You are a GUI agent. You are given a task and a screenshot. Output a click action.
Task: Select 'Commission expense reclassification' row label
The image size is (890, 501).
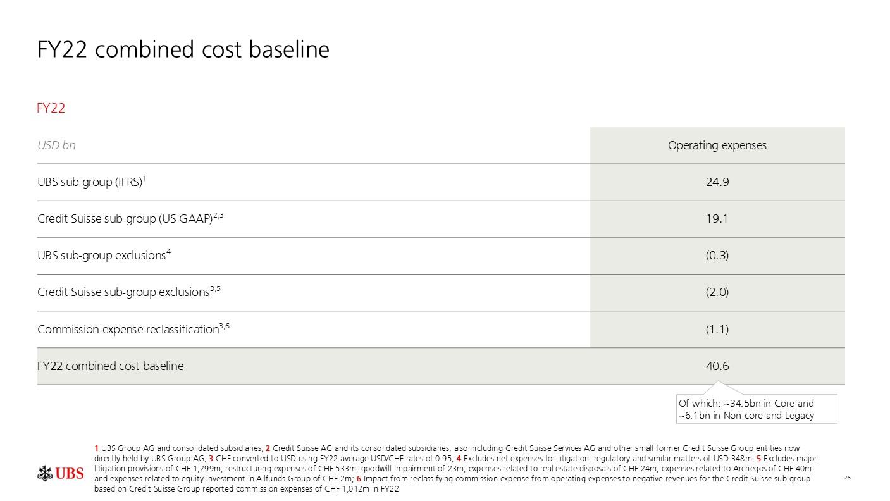pos(133,329)
